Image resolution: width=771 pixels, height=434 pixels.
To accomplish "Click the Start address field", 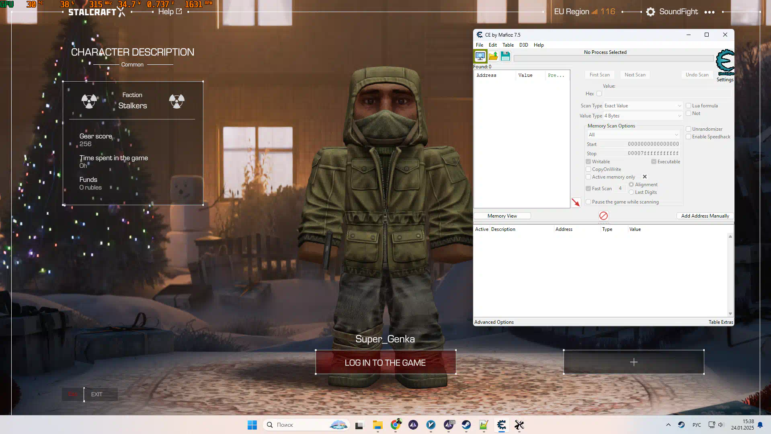I will click(640, 144).
